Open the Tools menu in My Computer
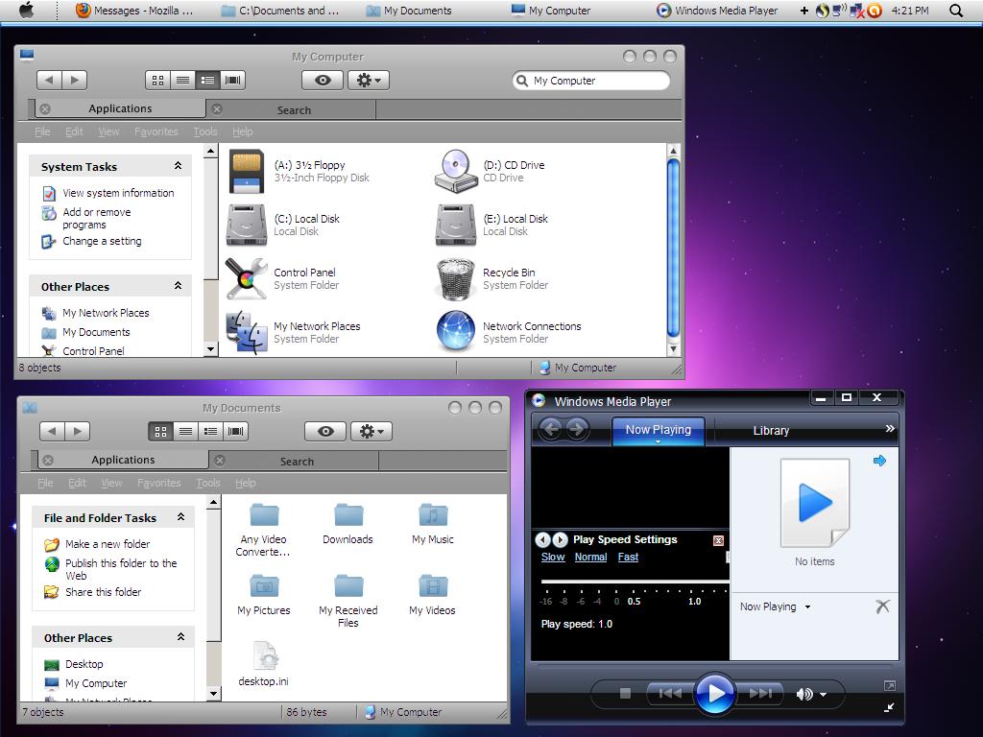 tap(204, 131)
